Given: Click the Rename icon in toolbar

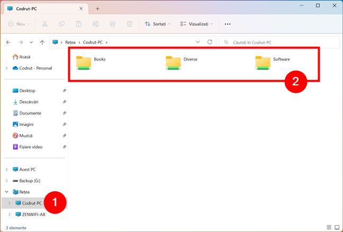Looking at the screenshot, I should [96, 24].
